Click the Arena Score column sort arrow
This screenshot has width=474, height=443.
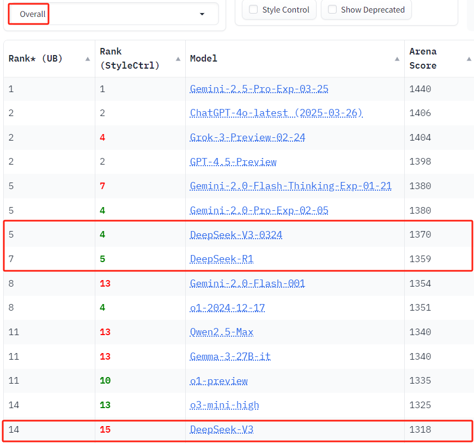[x=469, y=59]
